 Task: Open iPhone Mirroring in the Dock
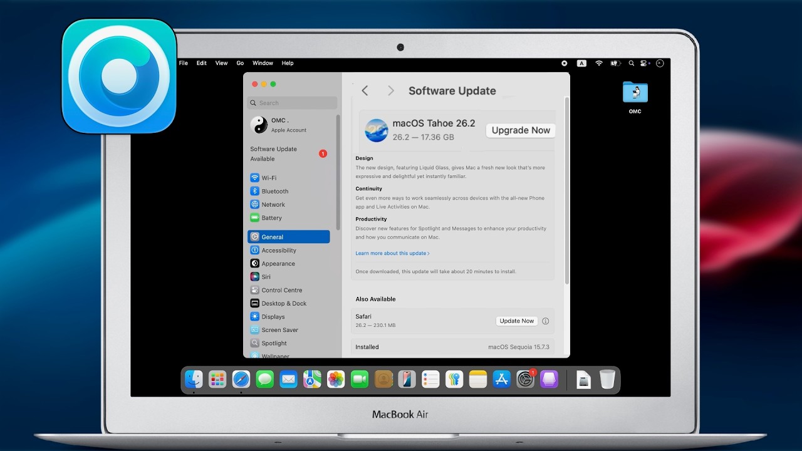point(407,379)
